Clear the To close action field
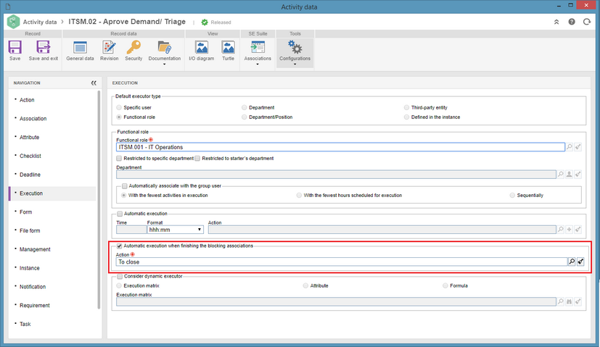This screenshot has height=347, width=600. coord(580,262)
